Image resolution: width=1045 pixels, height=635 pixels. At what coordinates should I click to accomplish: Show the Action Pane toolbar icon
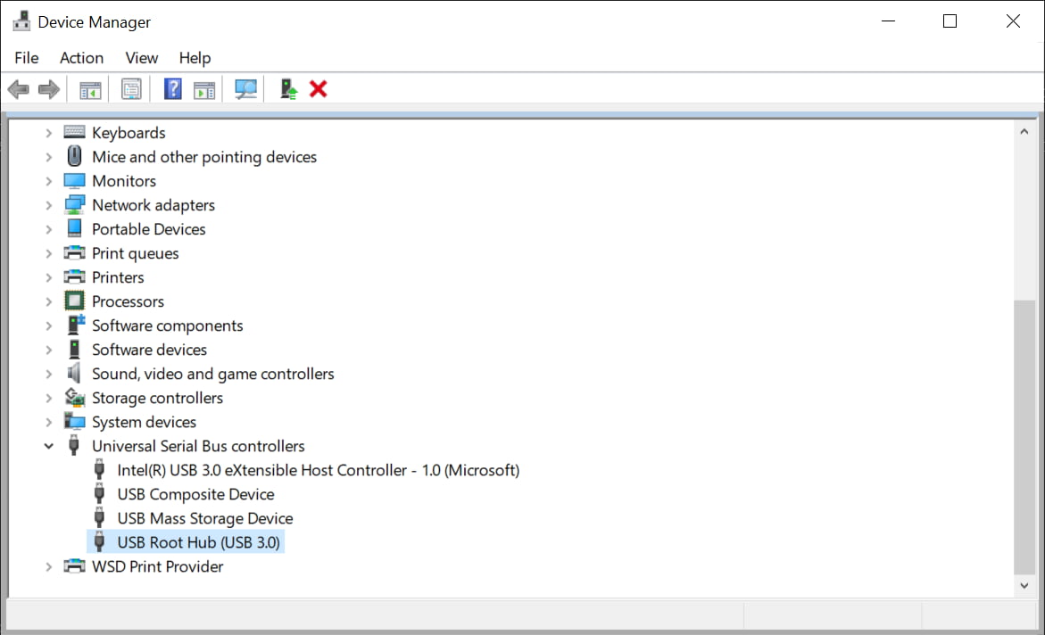(204, 88)
